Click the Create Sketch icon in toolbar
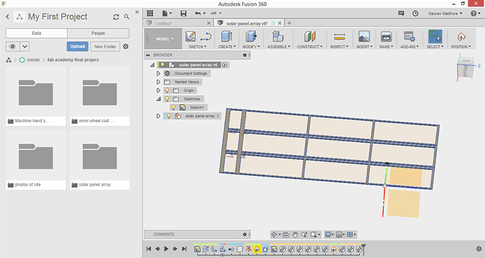The image size is (485, 258). 190,36
